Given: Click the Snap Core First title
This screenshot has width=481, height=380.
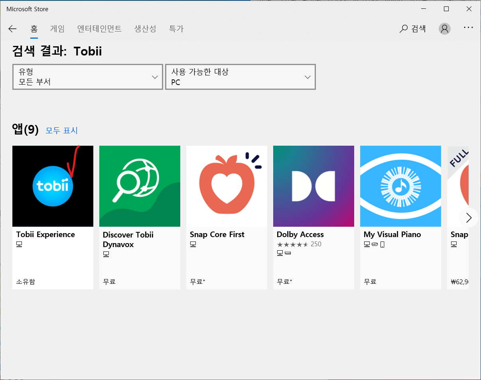Looking at the screenshot, I should [x=217, y=234].
